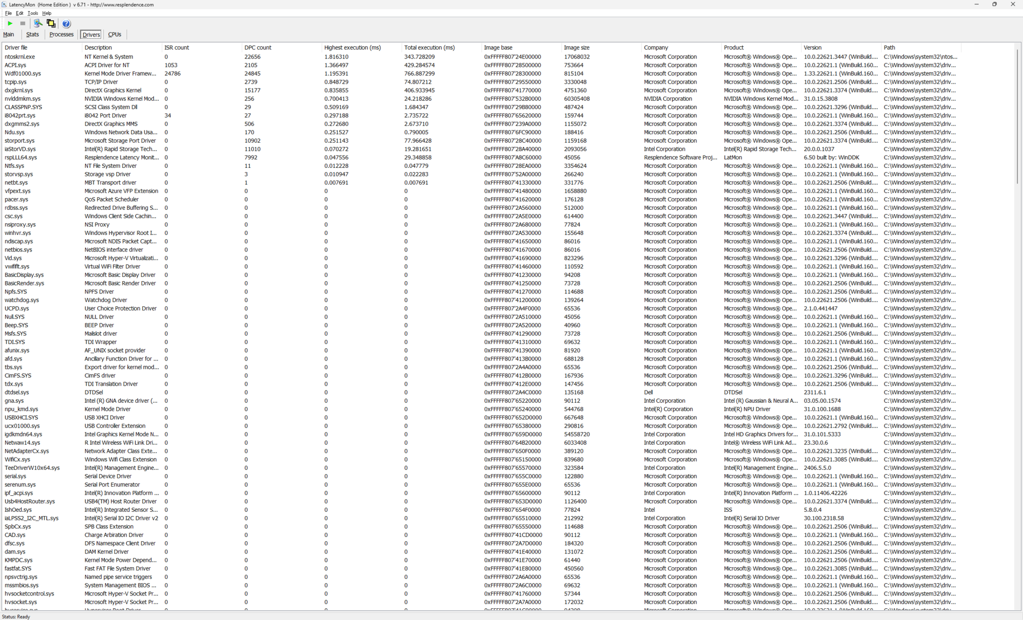The height and width of the screenshot is (620, 1023).
Task: Restore down the window using title bar icon
Action: click(994, 4)
